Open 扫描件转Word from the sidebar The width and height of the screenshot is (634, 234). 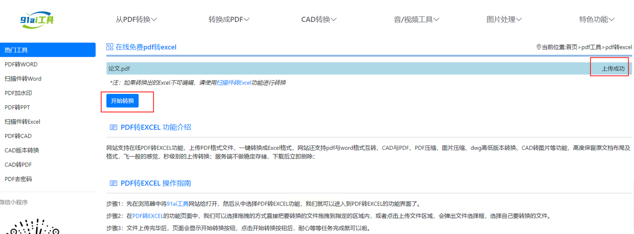tap(23, 79)
